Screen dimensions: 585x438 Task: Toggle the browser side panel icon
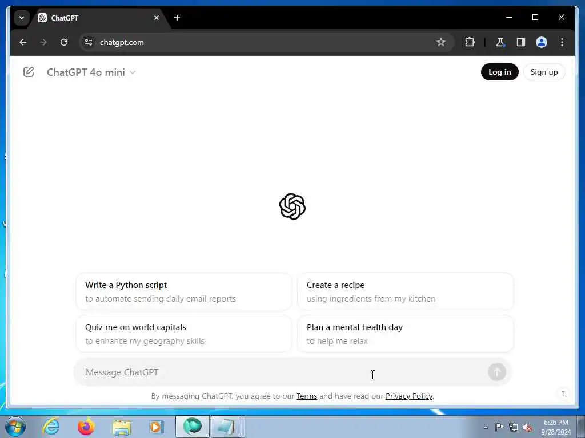pos(521,42)
